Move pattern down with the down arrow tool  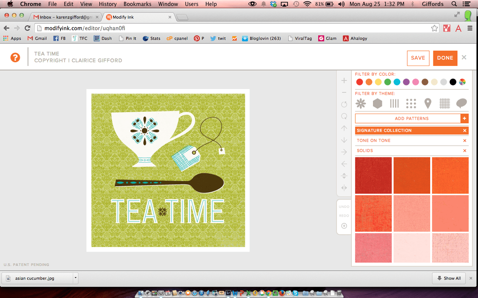pyautogui.click(x=344, y=140)
